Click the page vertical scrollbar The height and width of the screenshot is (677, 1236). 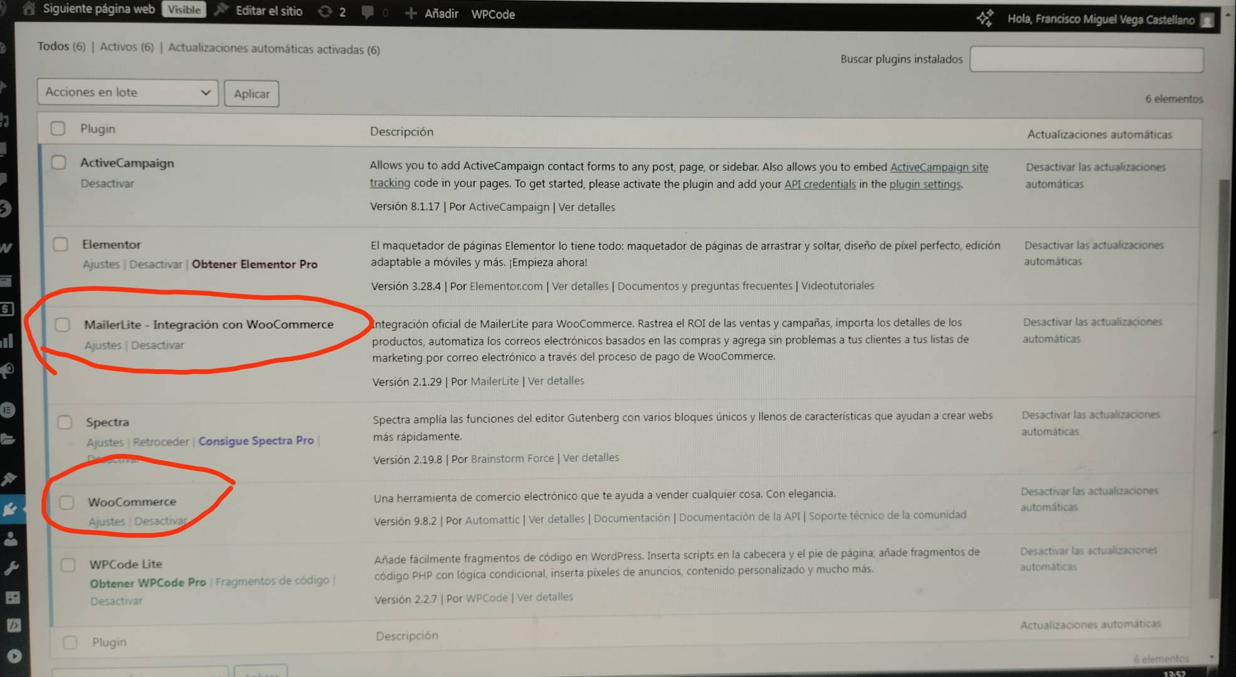pyautogui.click(x=1220, y=389)
